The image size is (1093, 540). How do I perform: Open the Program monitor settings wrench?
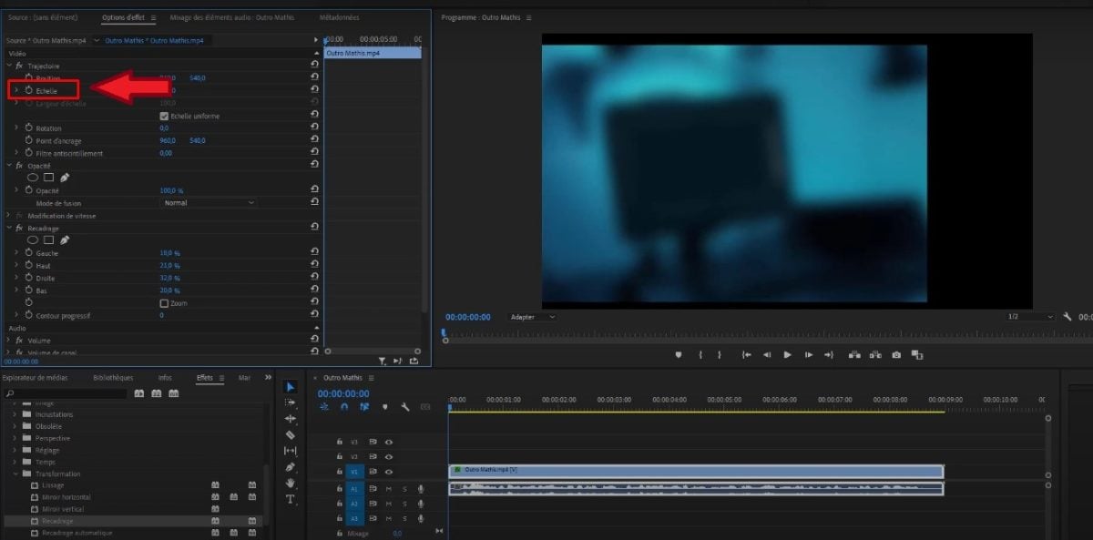pos(1067,317)
